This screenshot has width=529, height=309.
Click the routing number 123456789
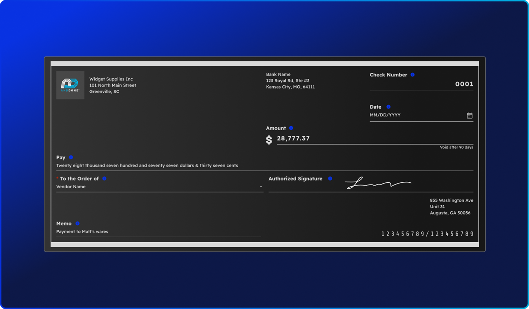[x=403, y=234]
